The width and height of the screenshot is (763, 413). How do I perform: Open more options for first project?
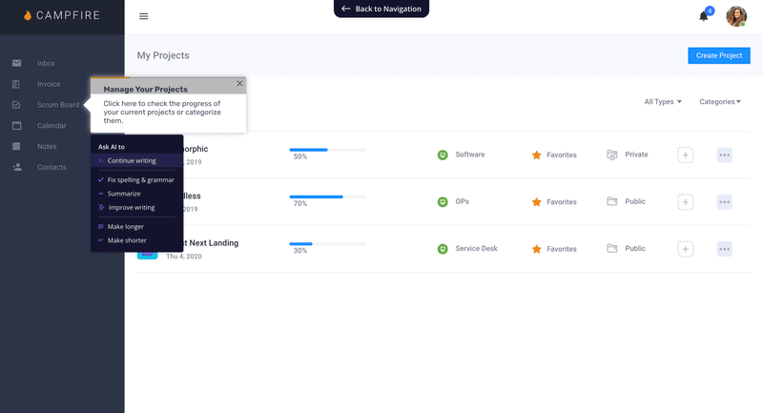pos(724,155)
